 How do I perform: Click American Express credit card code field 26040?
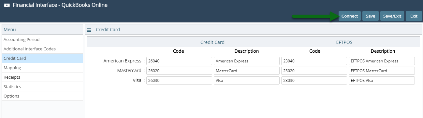pos(179,61)
